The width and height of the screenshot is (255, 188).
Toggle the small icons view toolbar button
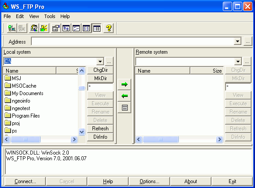tap(76, 28)
